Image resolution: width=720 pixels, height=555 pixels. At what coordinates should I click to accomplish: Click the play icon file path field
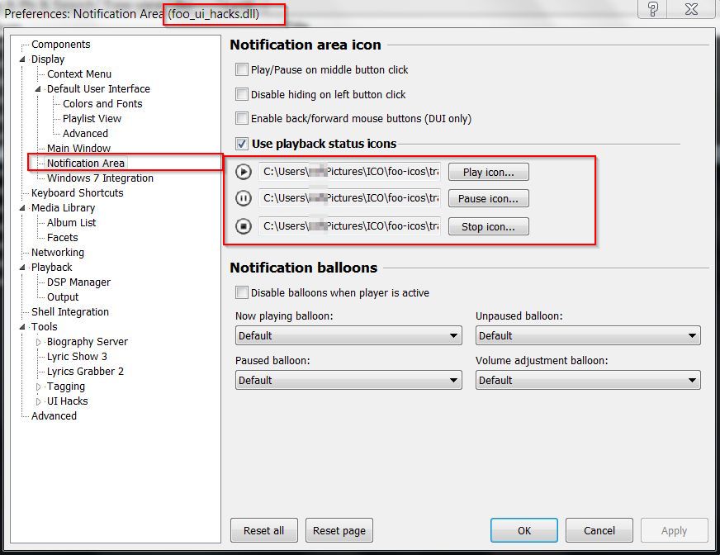pos(350,172)
